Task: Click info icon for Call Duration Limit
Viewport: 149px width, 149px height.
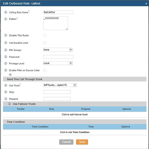Action: 6,43
